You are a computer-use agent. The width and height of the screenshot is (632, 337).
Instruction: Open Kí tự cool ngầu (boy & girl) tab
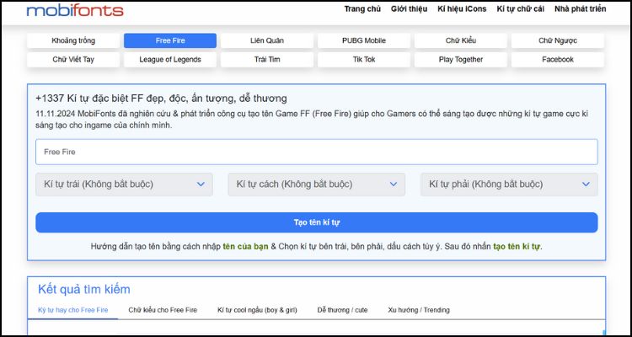257,310
